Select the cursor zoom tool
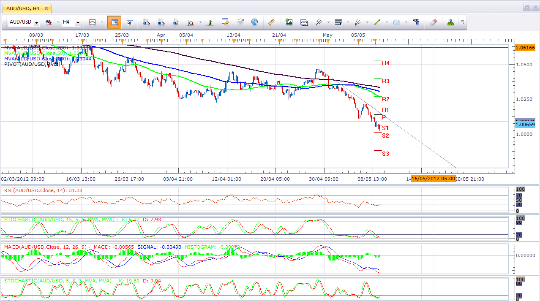Viewport: 540px width, 301px height. 176,22
